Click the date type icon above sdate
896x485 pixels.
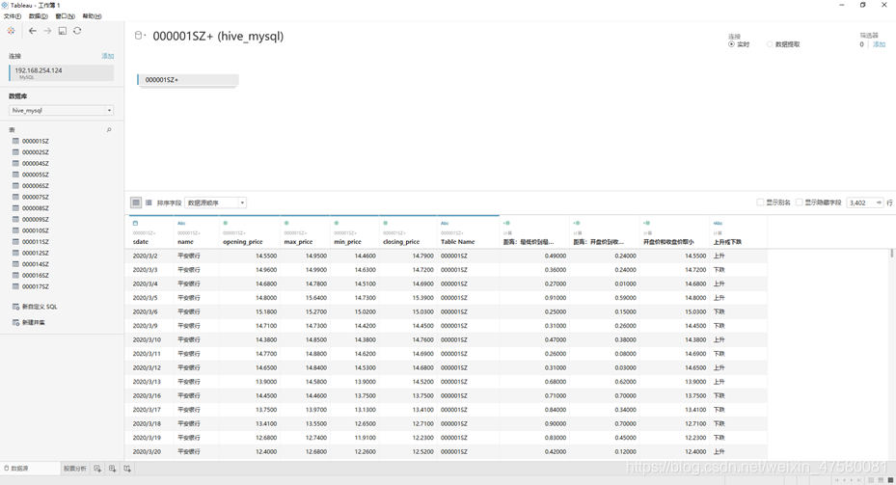[x=135, y=224]
